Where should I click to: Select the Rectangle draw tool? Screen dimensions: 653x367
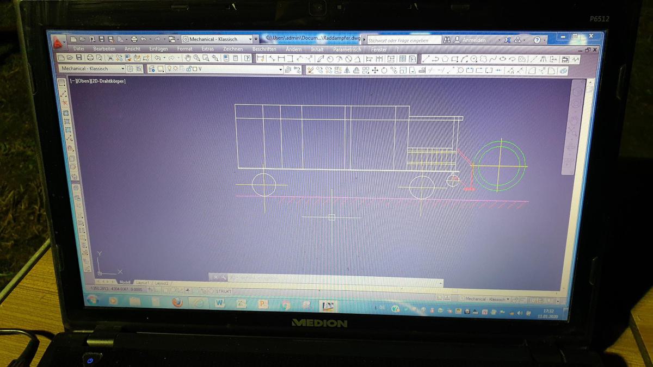point(454,59)
